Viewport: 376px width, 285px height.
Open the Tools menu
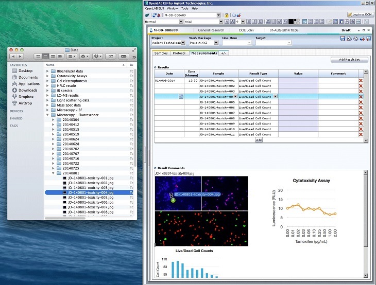[x=184, y=8]
